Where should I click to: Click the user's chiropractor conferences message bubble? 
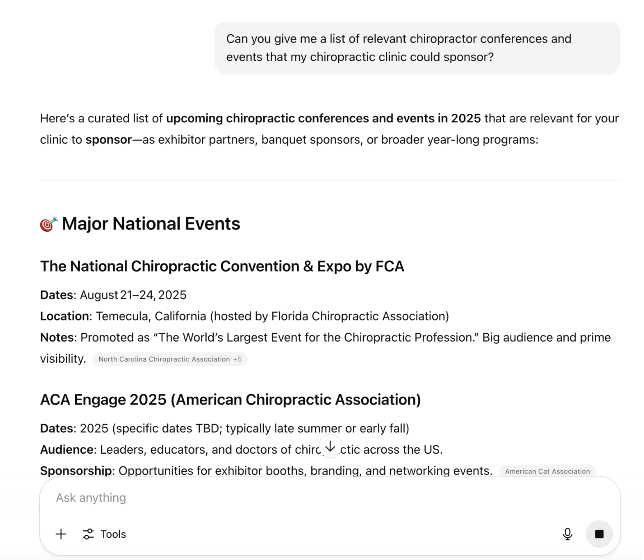[x=417, y=48]
